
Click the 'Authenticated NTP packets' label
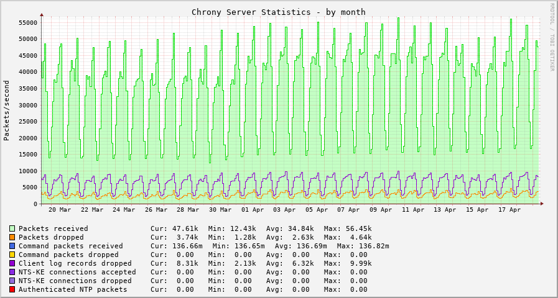pyautogui.click(x=73, y=289)
